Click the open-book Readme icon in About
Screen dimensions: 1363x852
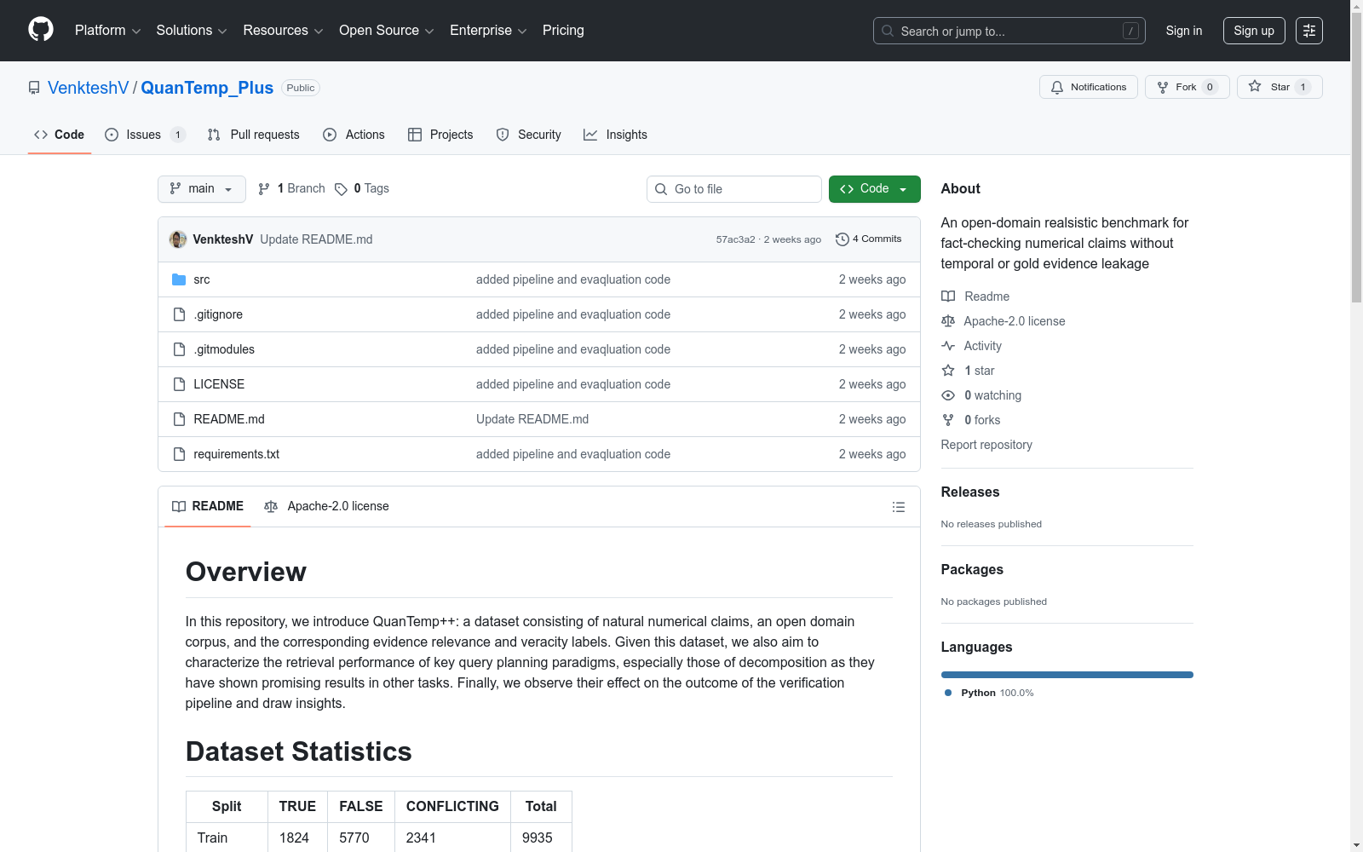948,296
